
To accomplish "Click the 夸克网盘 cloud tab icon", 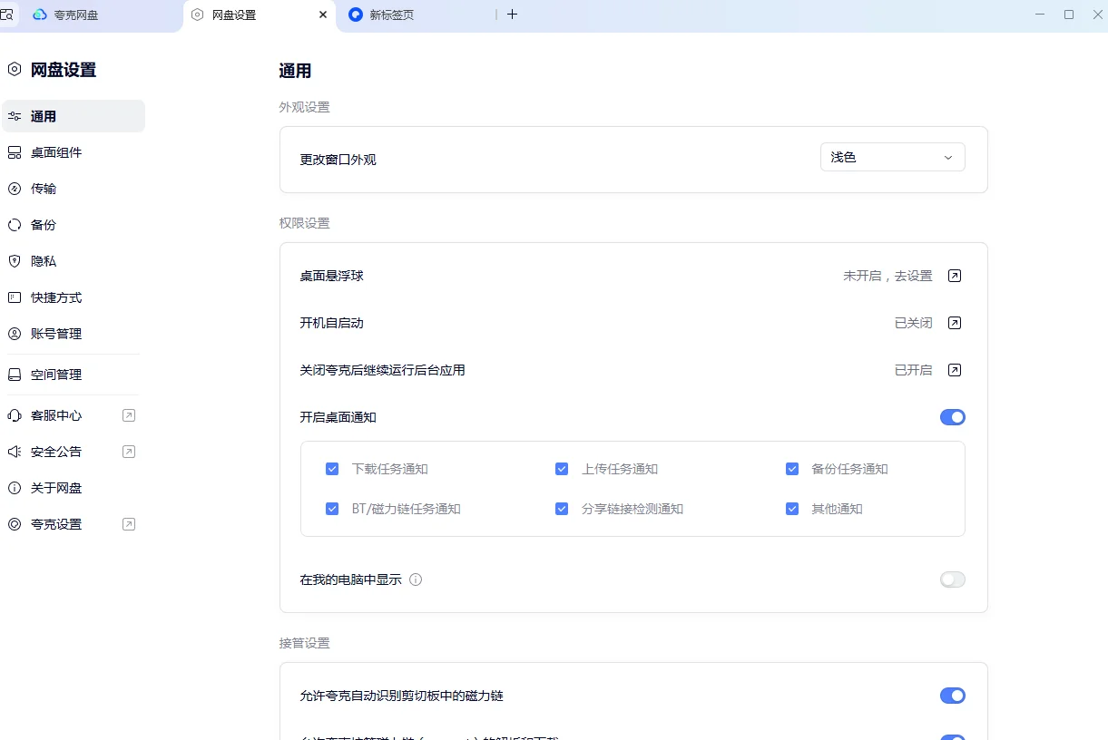I will tap(39, 15).
